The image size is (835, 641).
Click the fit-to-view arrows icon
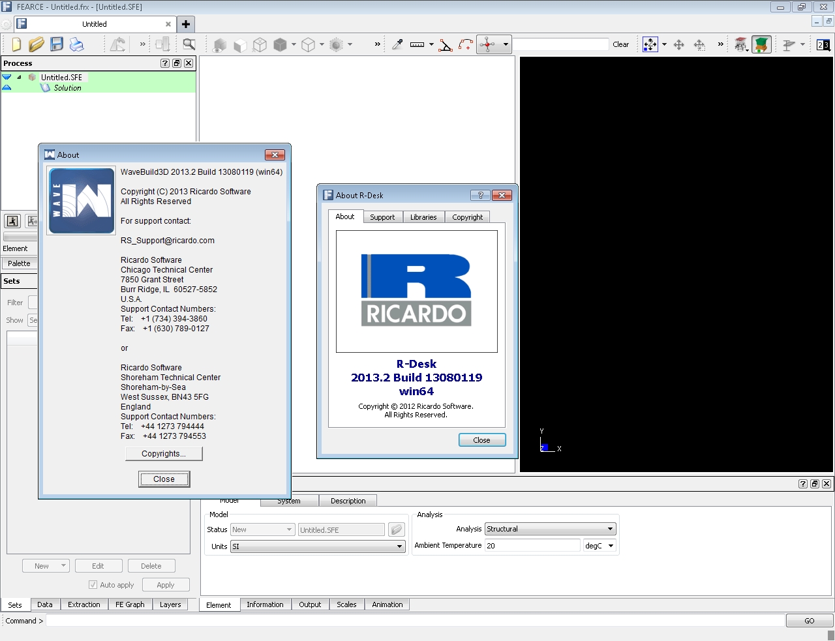650,44
